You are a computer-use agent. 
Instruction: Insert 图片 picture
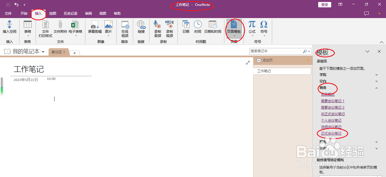click(x=109, y=29)
